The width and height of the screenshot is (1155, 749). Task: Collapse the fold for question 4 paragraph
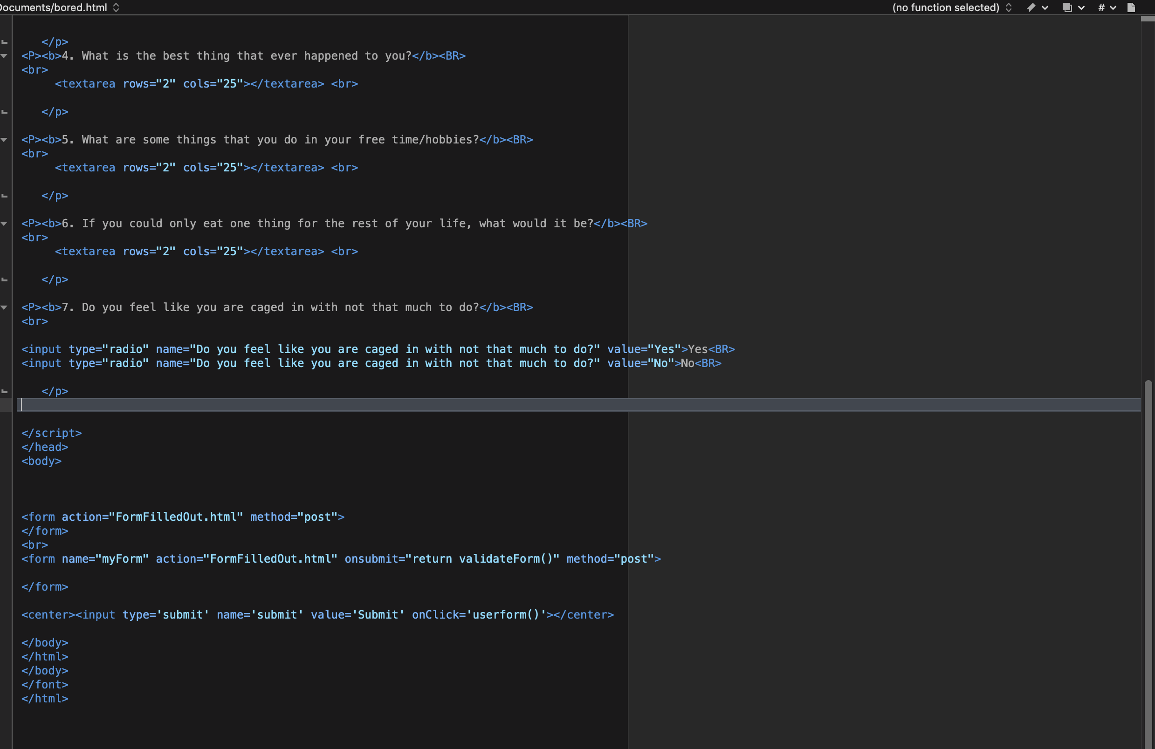4,56
